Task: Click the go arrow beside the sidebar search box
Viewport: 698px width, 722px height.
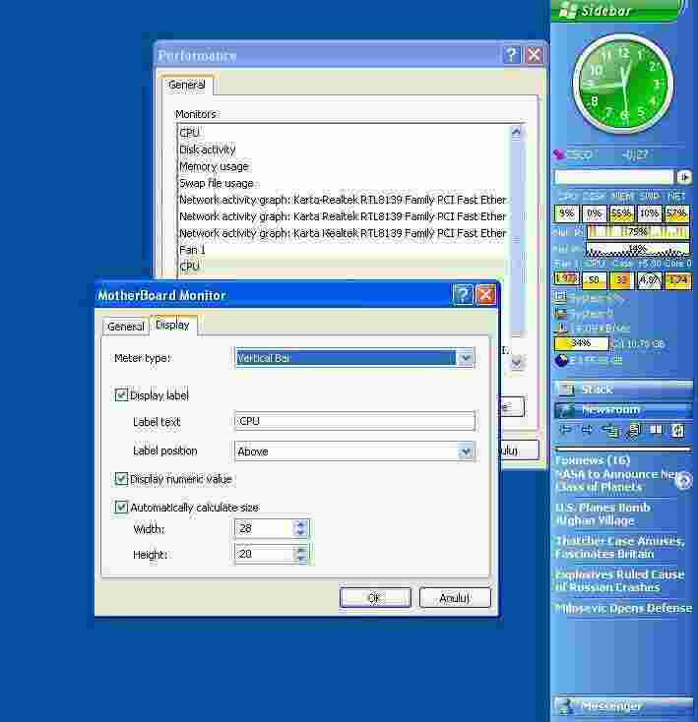Action: [x=685, y=177]
